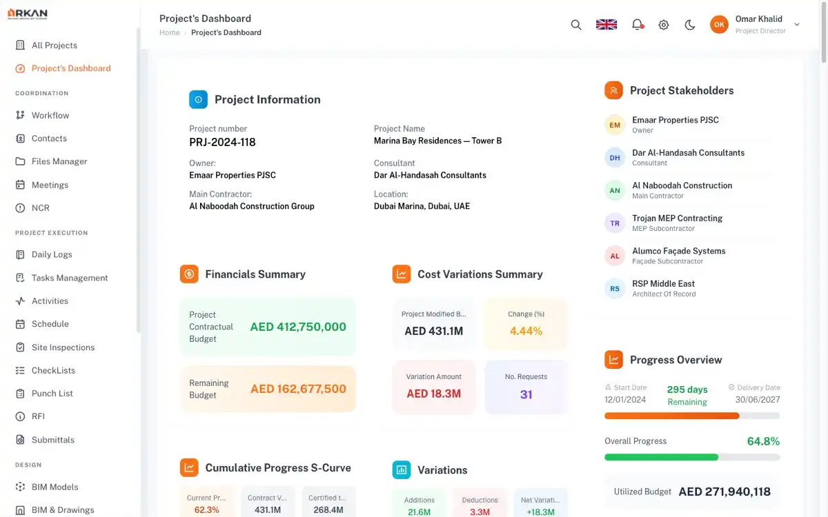Click the Arkan logo
This screenshot has width=828, height=517.
[x=28, y=14]
